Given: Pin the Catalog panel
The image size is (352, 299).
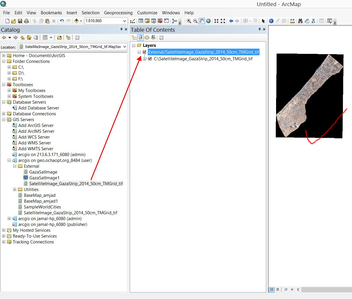Looking at the screenshot, I should point(122,29).
